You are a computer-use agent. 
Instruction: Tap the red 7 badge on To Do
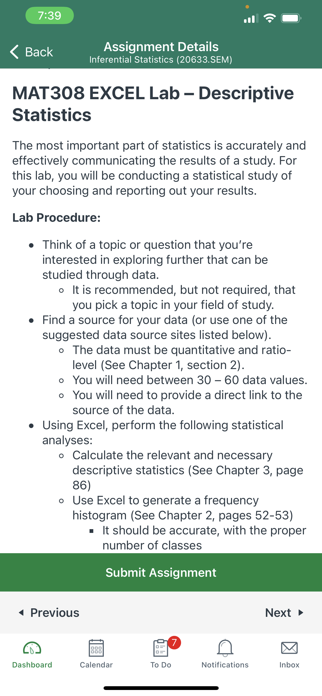tap(174, 643)
